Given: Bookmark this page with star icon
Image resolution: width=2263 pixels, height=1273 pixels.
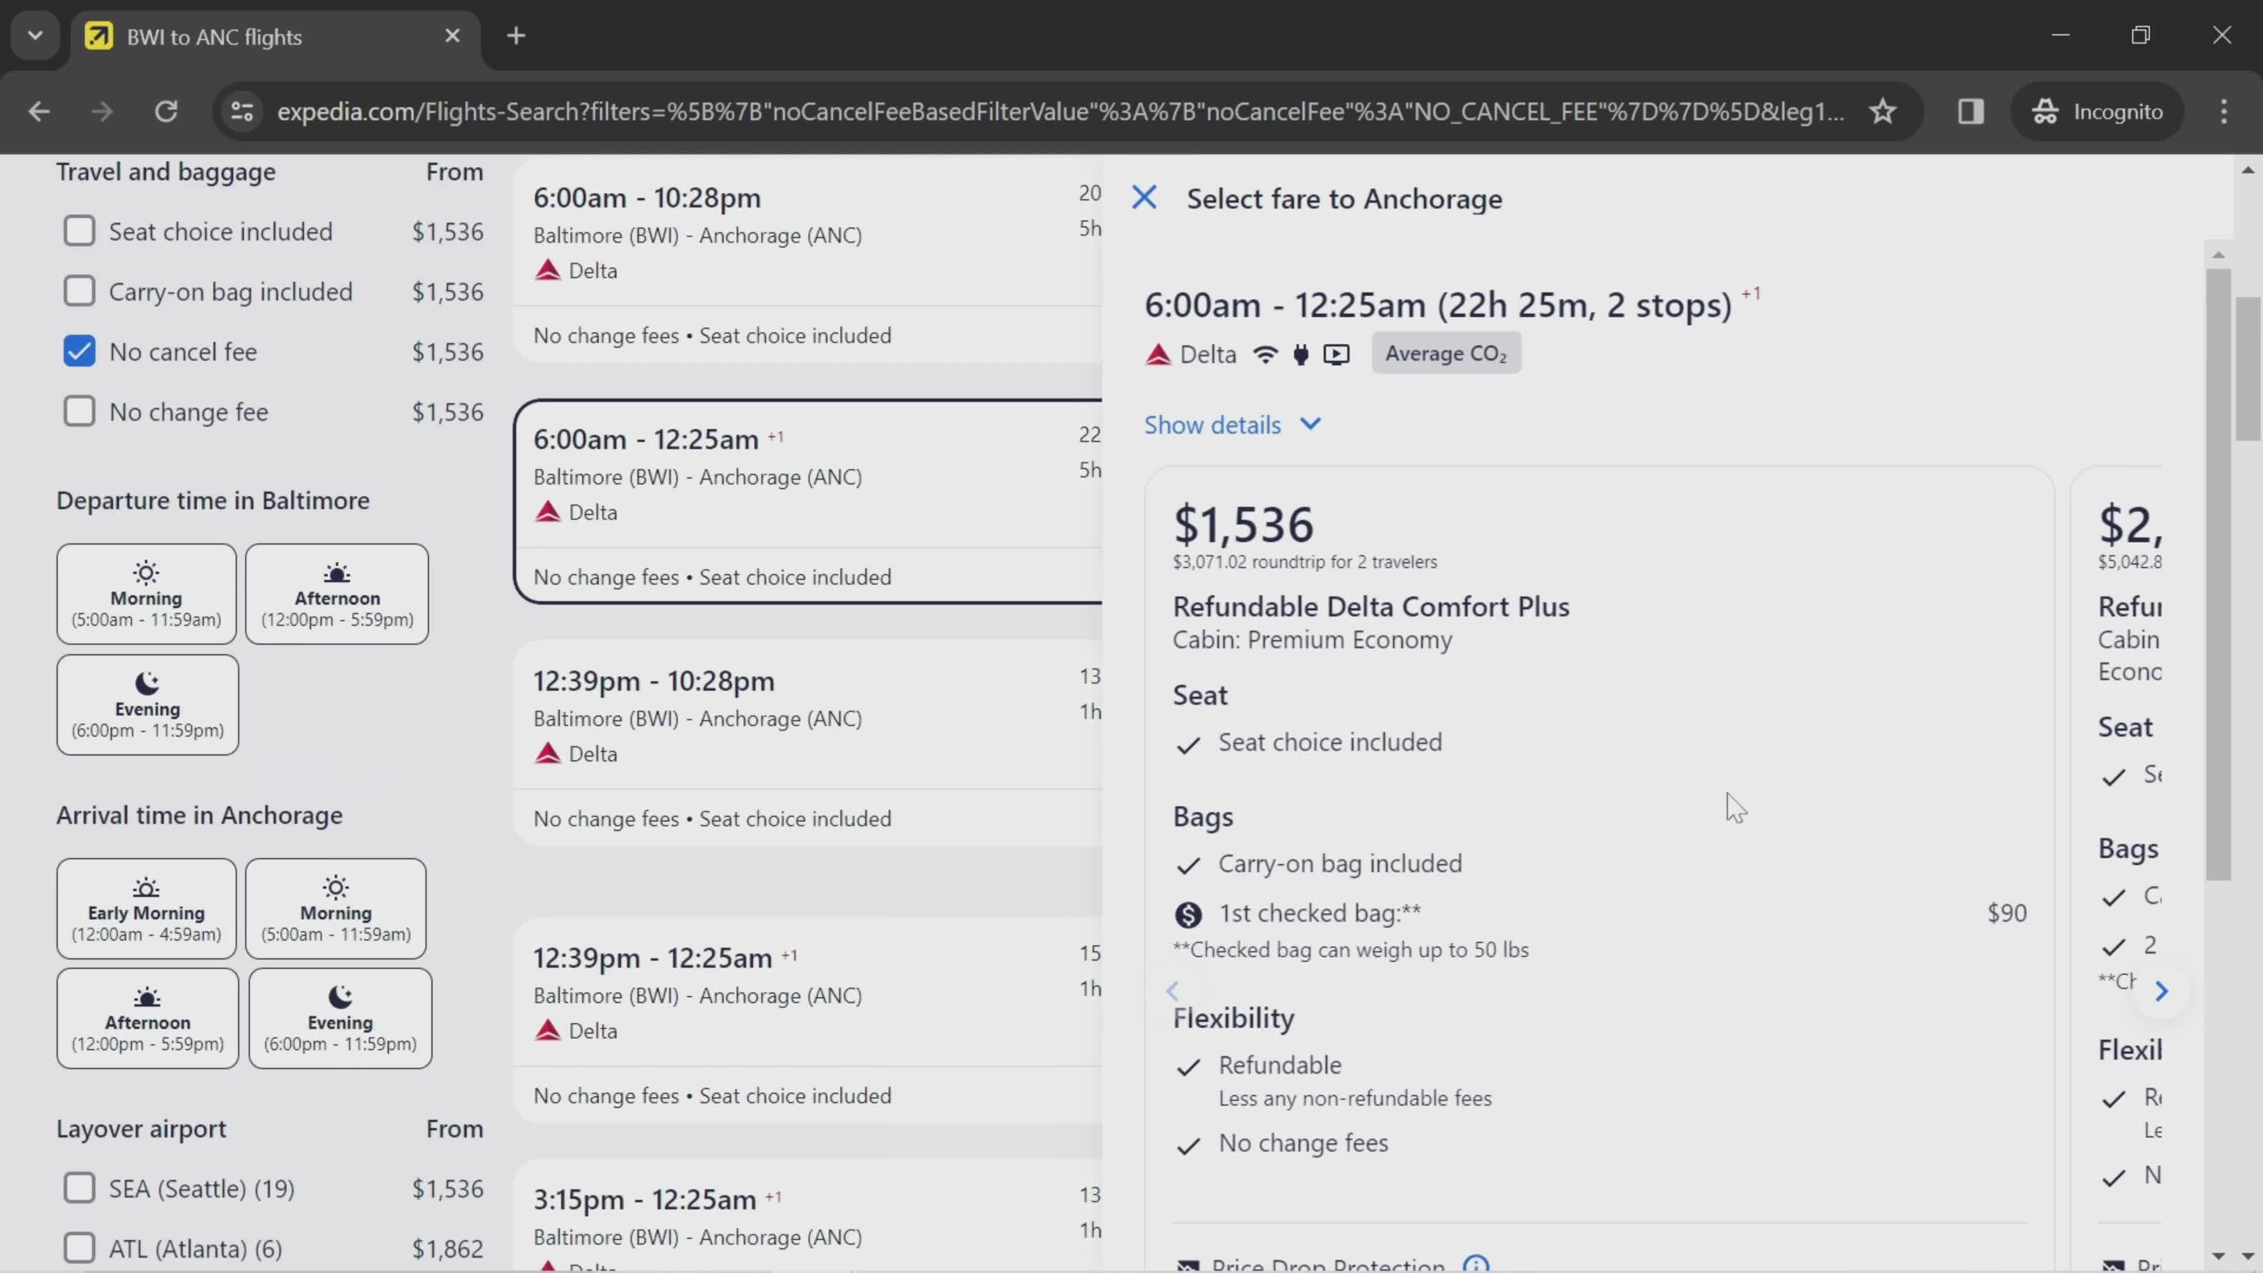Looking at the screenshot, I should pos(1882,111).
